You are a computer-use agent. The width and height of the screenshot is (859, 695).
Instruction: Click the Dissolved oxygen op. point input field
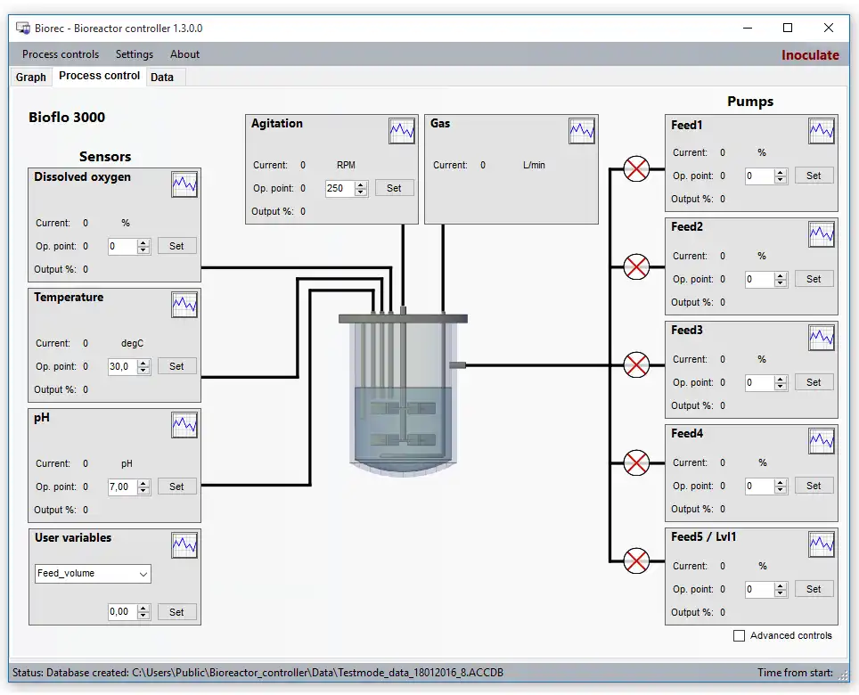123,247
